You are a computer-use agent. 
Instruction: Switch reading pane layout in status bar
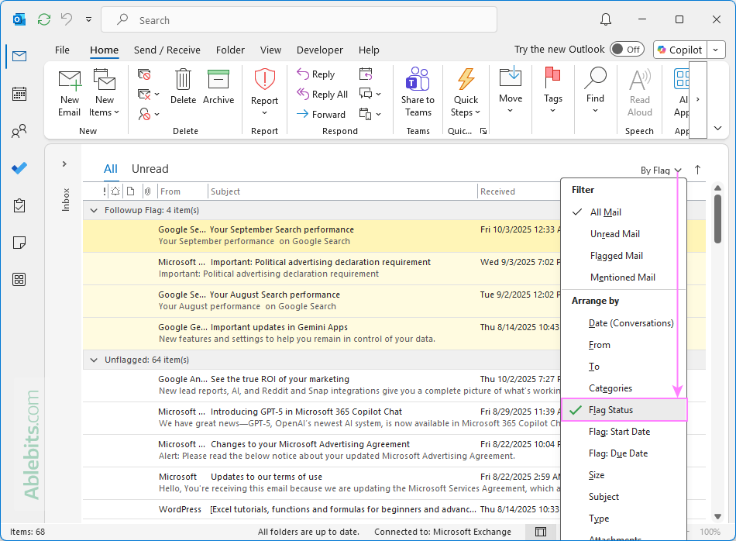(x=541, y=532)
